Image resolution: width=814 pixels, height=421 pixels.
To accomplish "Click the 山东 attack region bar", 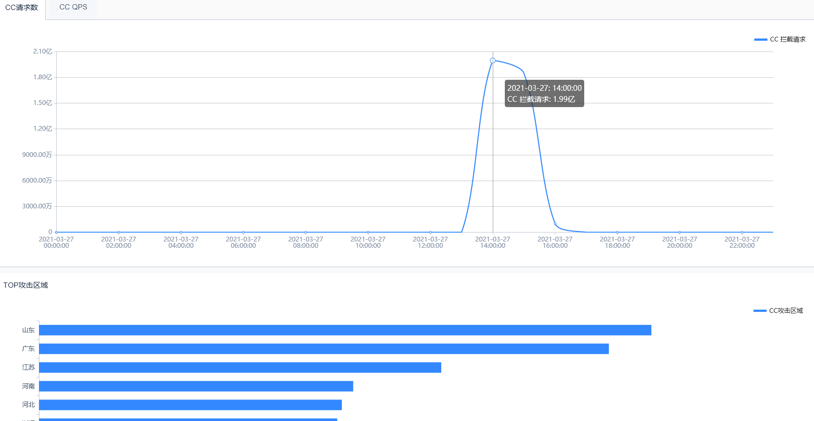I will 345,330.
